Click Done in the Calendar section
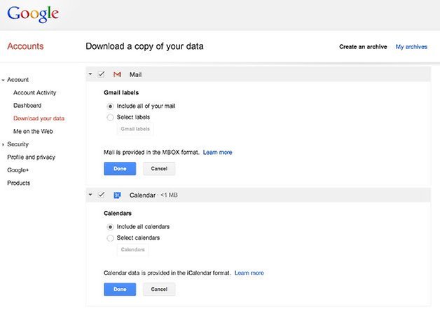 pyautogui.click(x=120, y=289)
